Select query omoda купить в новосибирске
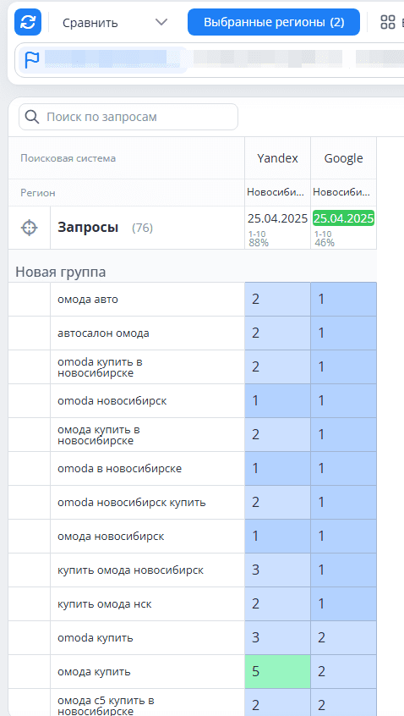The width and height of the screenshot is (404, 716). coord(147,366)
